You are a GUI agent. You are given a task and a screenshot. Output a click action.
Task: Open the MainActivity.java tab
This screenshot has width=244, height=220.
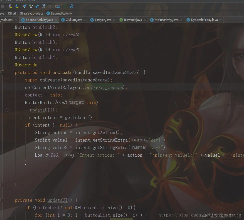point(164,20)
